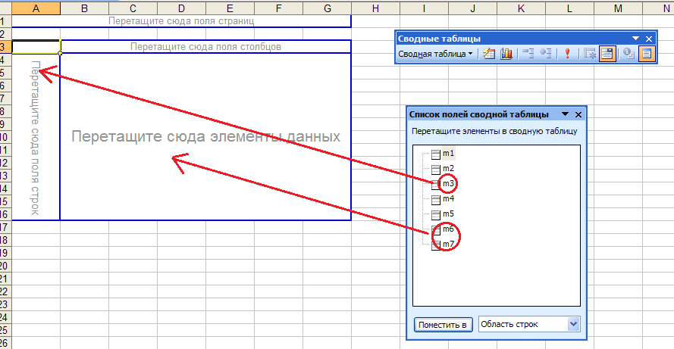The width and height of the screenshot is (674, 349).
Task: Open the Field Settings icon
Action: [x=629, y=54]
